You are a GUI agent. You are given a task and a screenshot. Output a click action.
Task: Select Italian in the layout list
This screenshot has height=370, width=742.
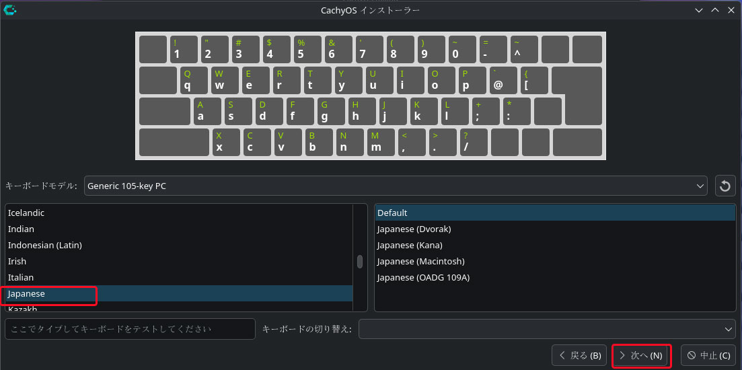click(x=179, y=277)
